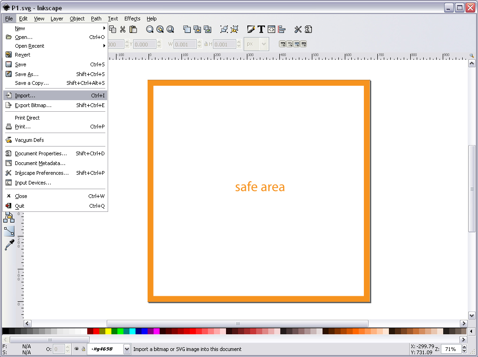
Task: Open the Align and Distribute dialog icon
Action: click(282, 29)
